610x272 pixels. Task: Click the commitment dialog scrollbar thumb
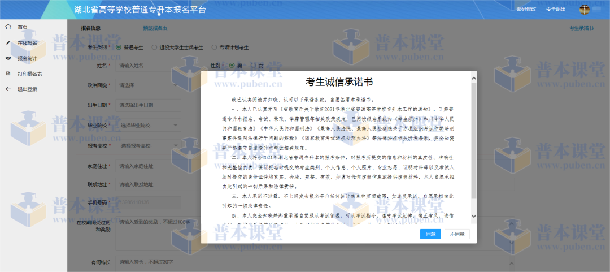click(x=473, y=140)
